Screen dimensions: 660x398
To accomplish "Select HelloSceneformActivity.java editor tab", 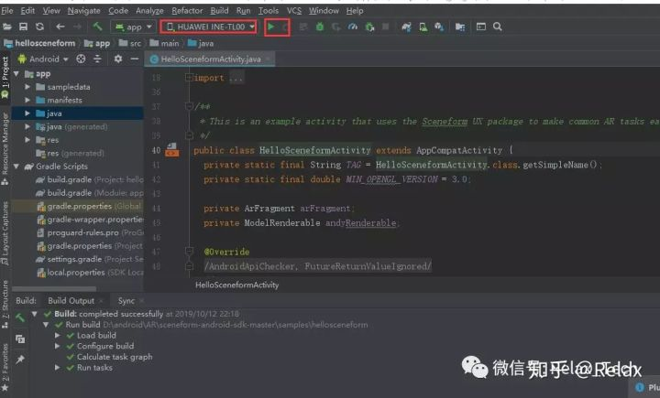I will (210, 59).
